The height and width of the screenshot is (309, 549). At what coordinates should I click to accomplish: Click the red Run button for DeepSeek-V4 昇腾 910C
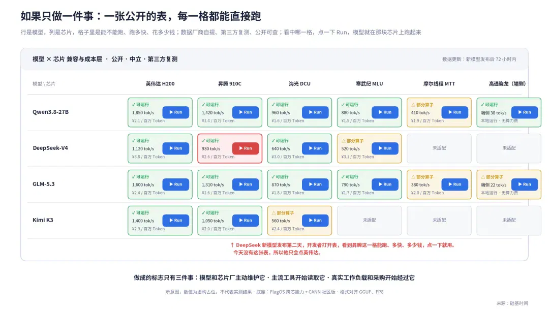[x=246, y=148]
